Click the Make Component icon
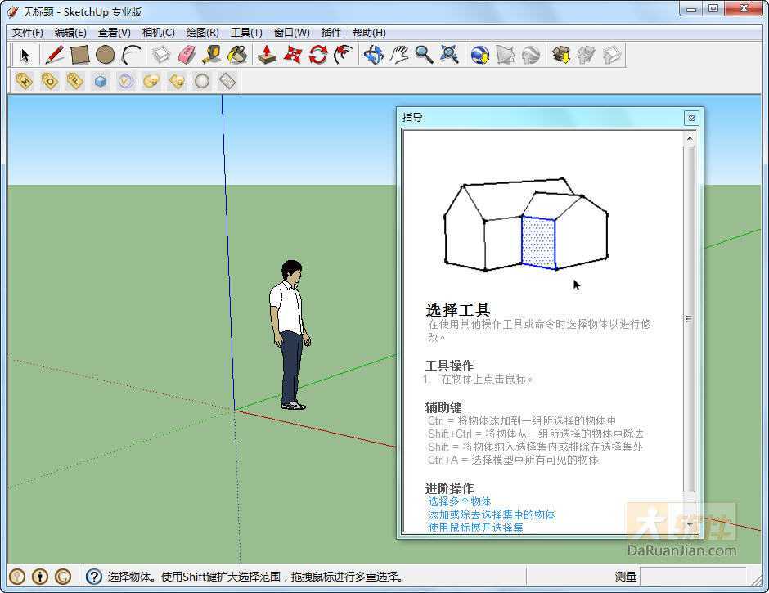Image resolution: width=769 pixels, height=593 pixels. tap(161, 55)
